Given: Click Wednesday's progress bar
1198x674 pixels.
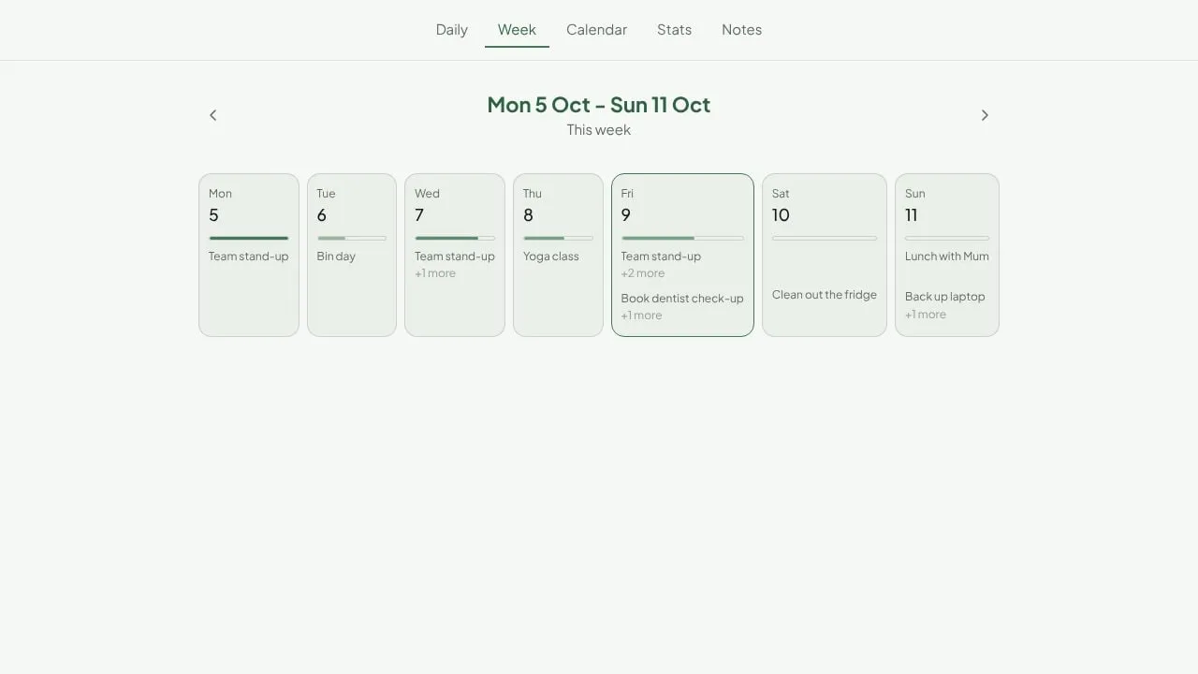Looking at the screenshot, I should [455, 238].
